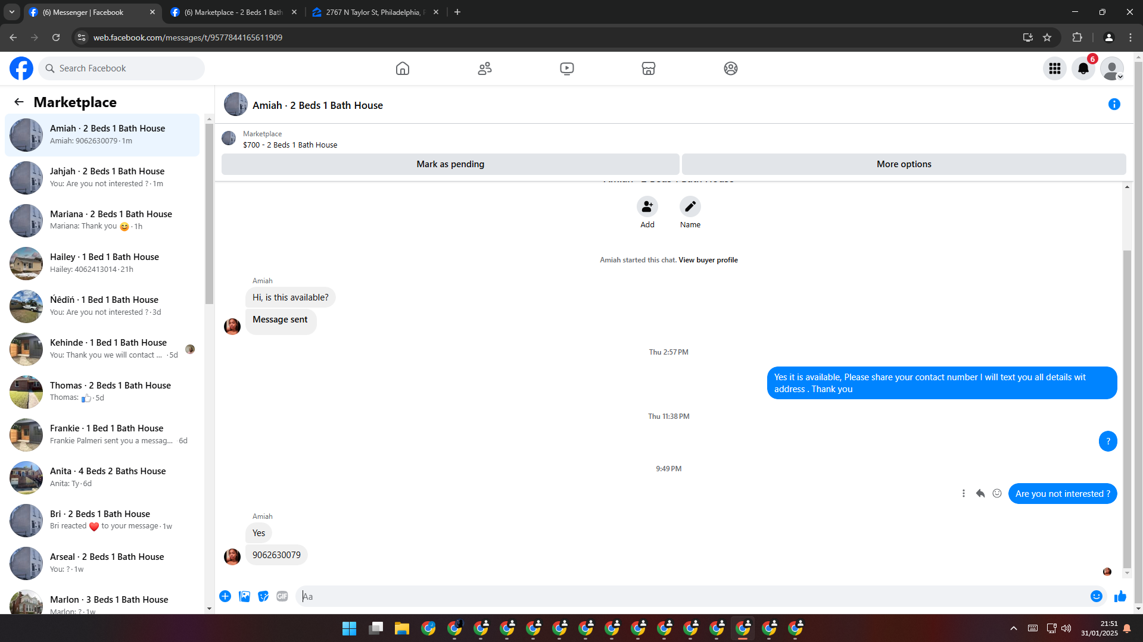The width and height of the screenshot is (1143, 642).
Task: Click the message input field
Action: (691, 597)
